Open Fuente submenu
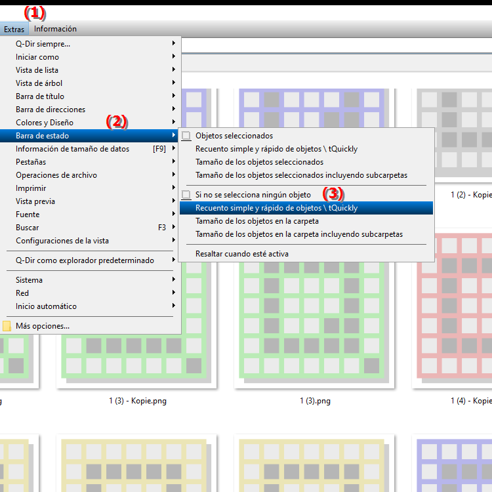Screen dimensions: 492x492 [91, 215]
